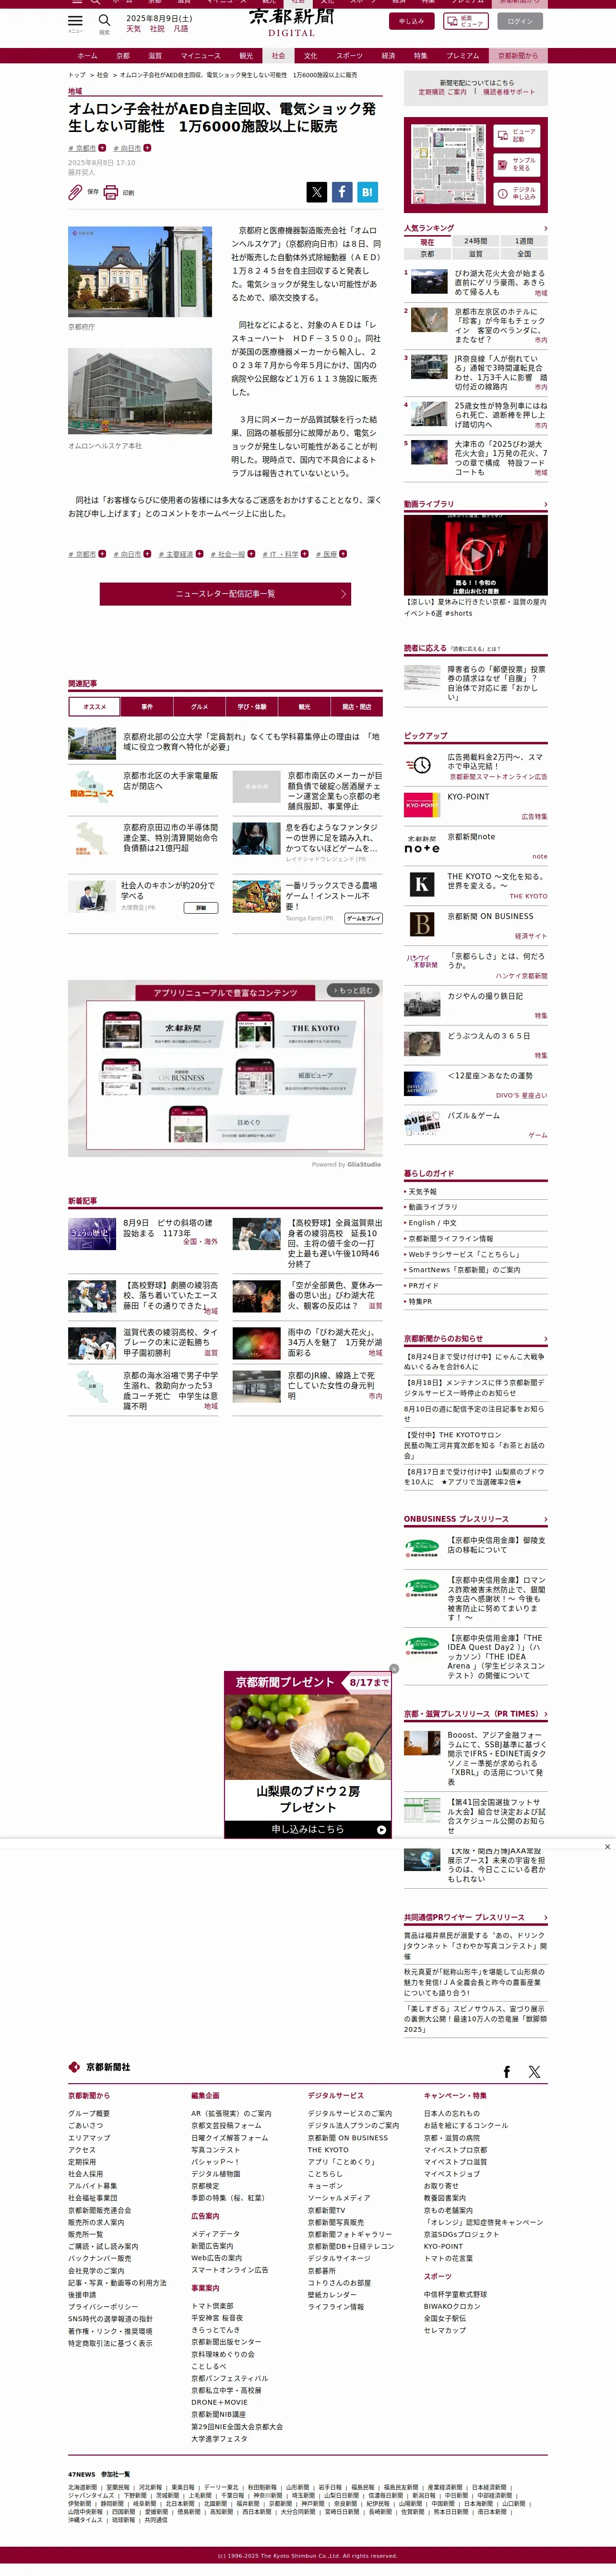Expand 動画ライブラリ chevron
The image size is (616, 2576).
(x=545, y=504)
